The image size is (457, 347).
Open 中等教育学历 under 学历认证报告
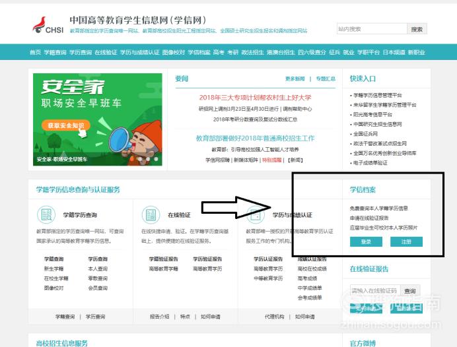click(x=268, y=278)
